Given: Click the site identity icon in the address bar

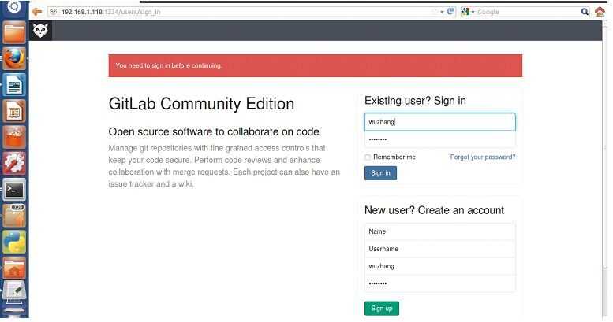Looking at the screenshot, I should (54, 12).
